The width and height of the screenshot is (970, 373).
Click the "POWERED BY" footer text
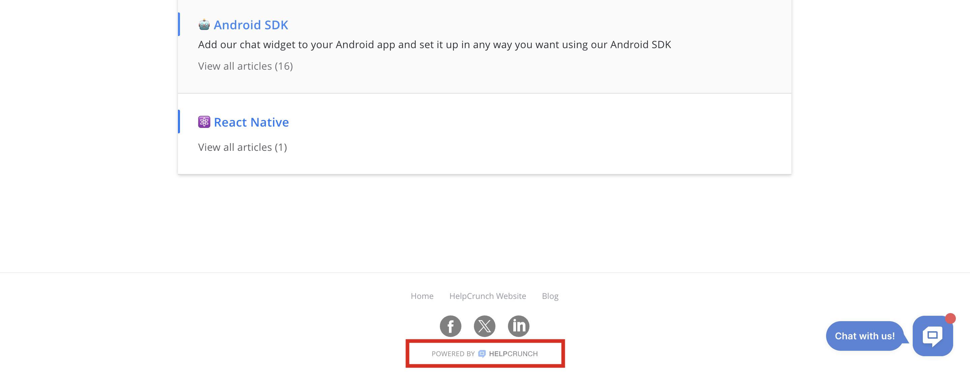[453, 354]
